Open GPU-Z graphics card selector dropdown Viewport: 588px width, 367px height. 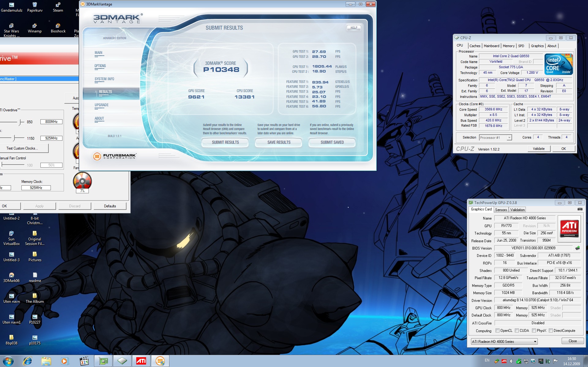coord(504,341)
